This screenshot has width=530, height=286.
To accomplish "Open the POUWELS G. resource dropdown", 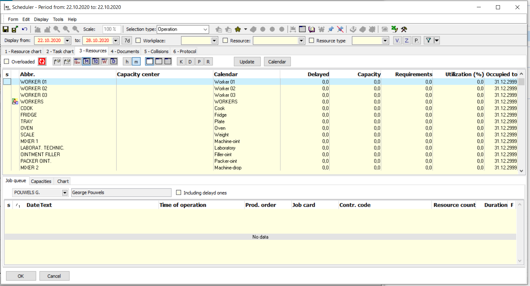I will [65, 193].
